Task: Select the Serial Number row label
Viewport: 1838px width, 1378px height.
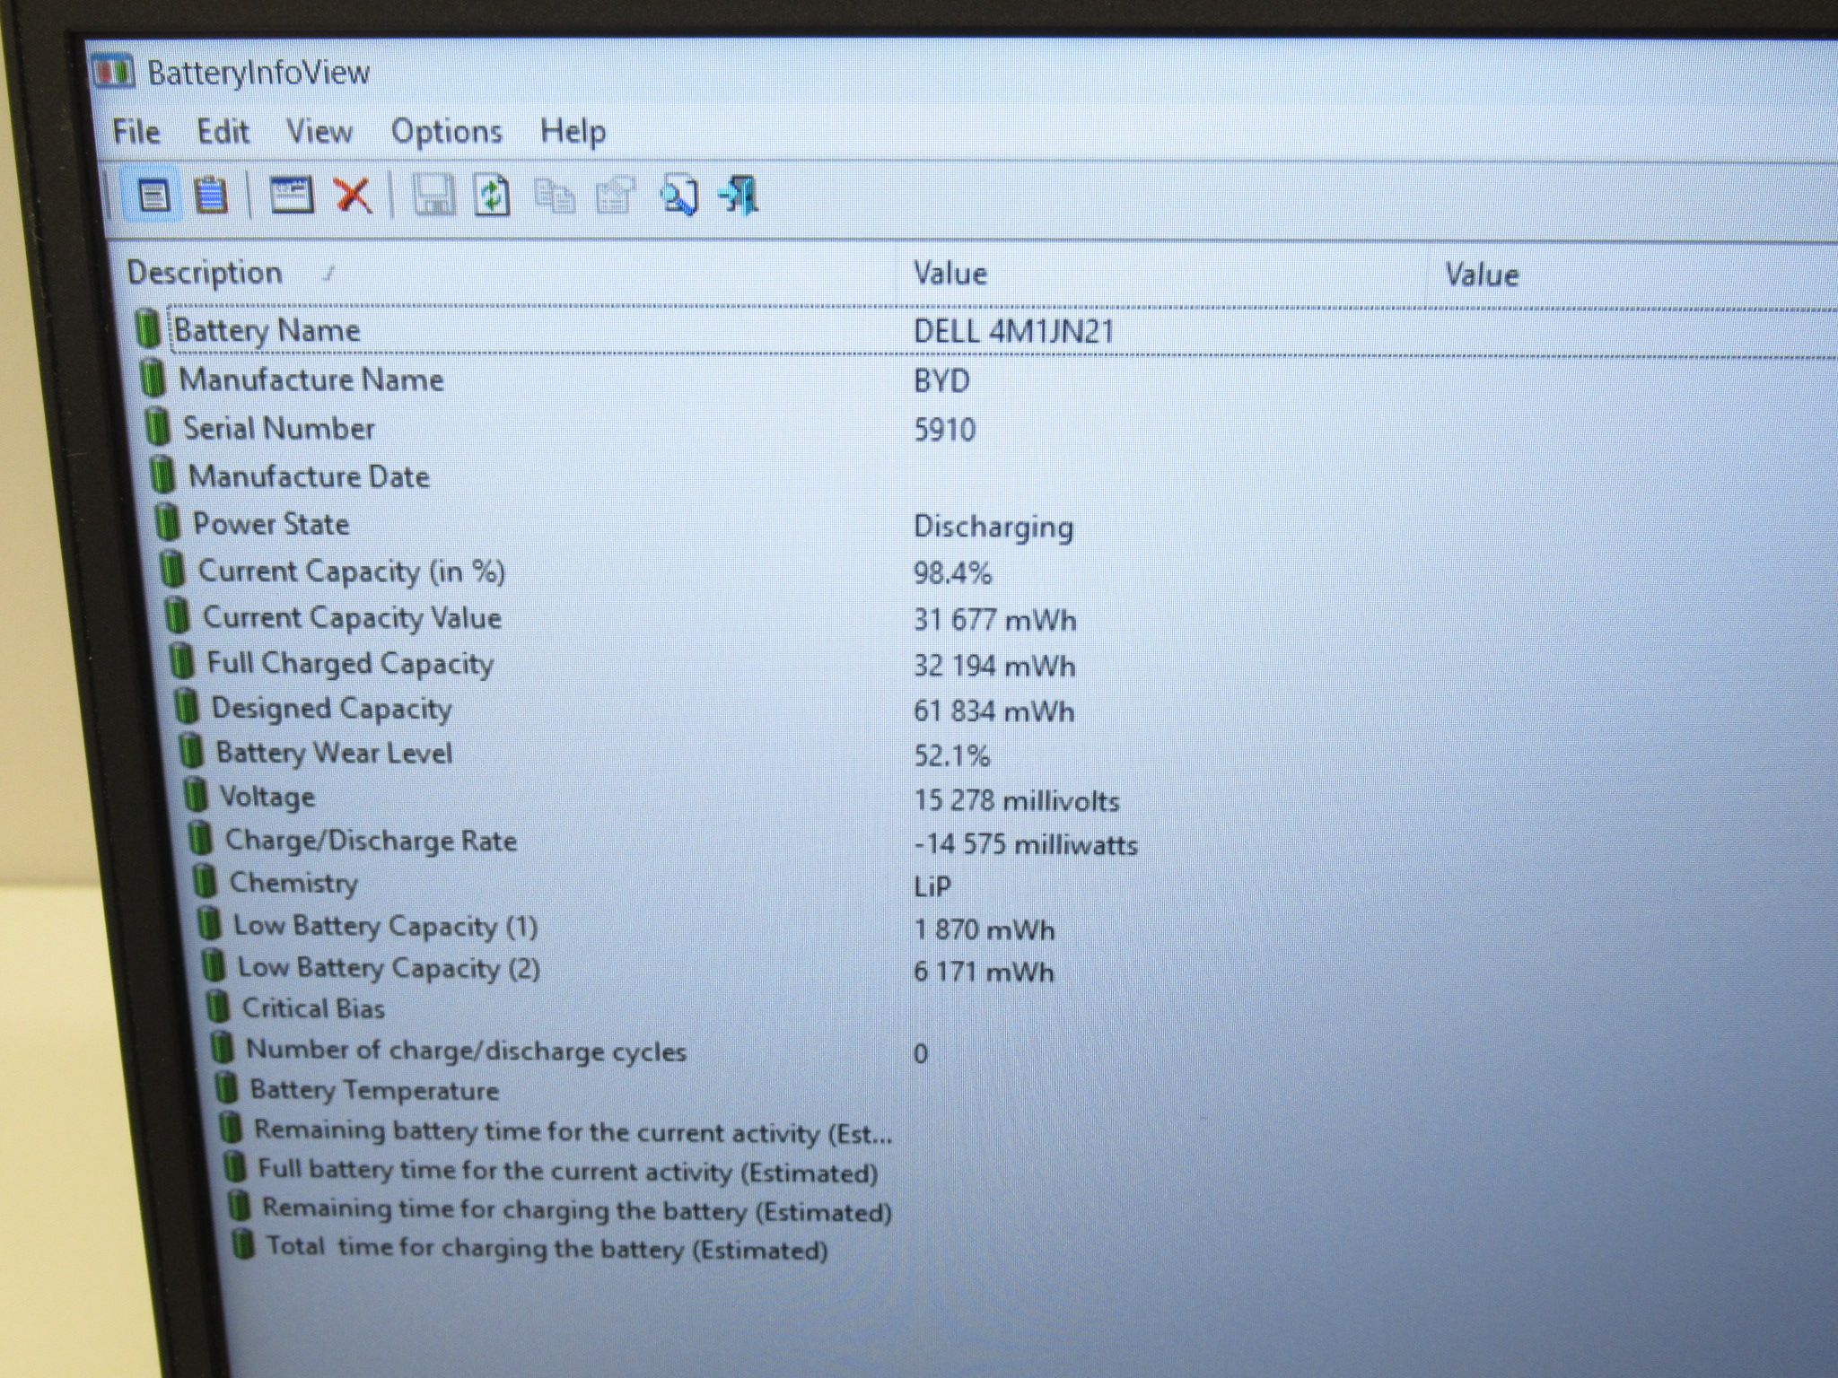Action: point(279,428)
